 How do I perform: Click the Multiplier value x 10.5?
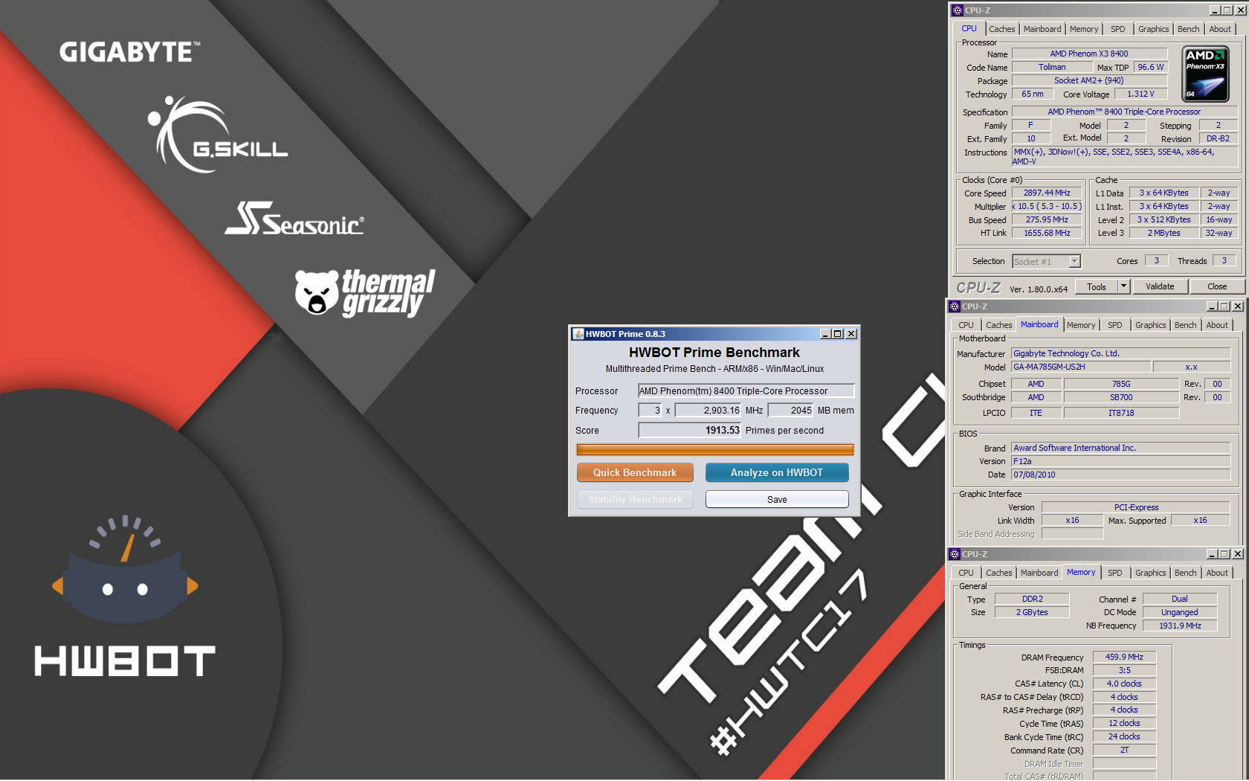point(1047,206)
